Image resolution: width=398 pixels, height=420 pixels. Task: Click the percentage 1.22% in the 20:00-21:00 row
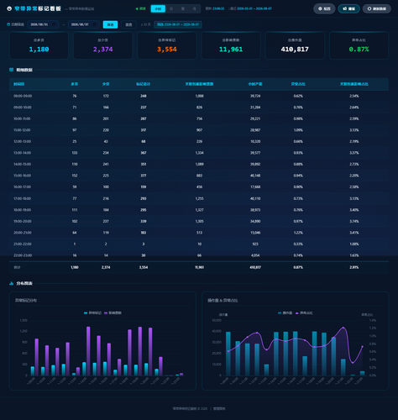pos(298,233)
